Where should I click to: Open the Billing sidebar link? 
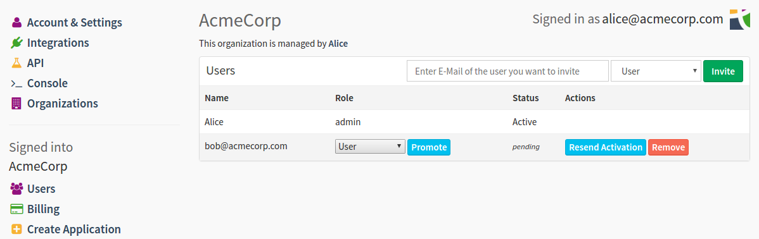[43, 209]
